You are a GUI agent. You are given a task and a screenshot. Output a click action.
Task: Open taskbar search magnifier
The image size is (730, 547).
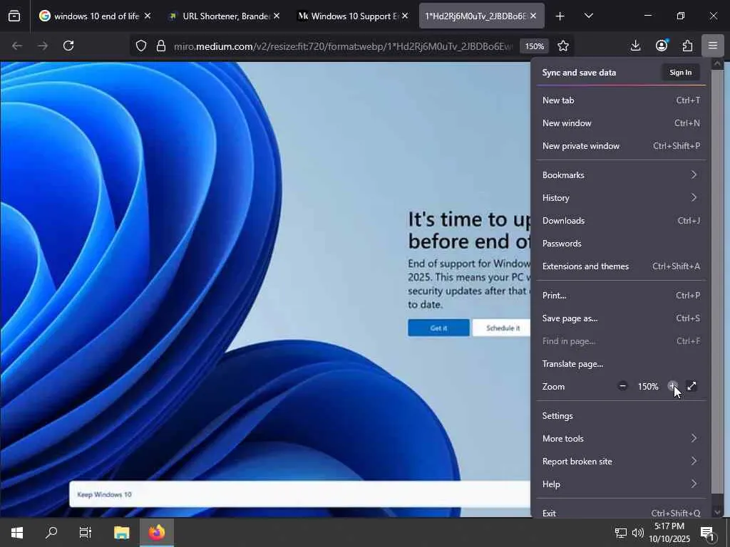point(51,533)
